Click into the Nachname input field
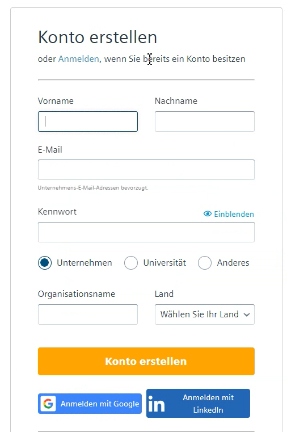The width and height of the screenshot is (287, 432). (x=205, y=121)
